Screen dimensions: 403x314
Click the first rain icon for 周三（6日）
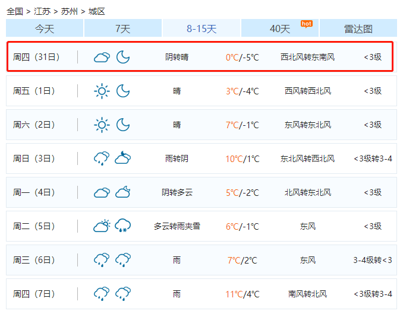point(102,260)
